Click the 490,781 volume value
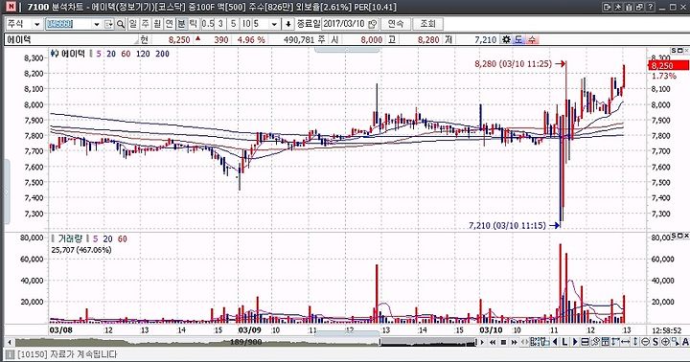690x362 pixels. pos(299,39)
